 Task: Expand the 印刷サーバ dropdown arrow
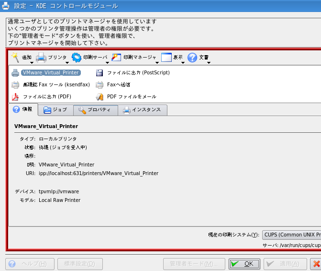pyautogui.click(x=107, y=63)
